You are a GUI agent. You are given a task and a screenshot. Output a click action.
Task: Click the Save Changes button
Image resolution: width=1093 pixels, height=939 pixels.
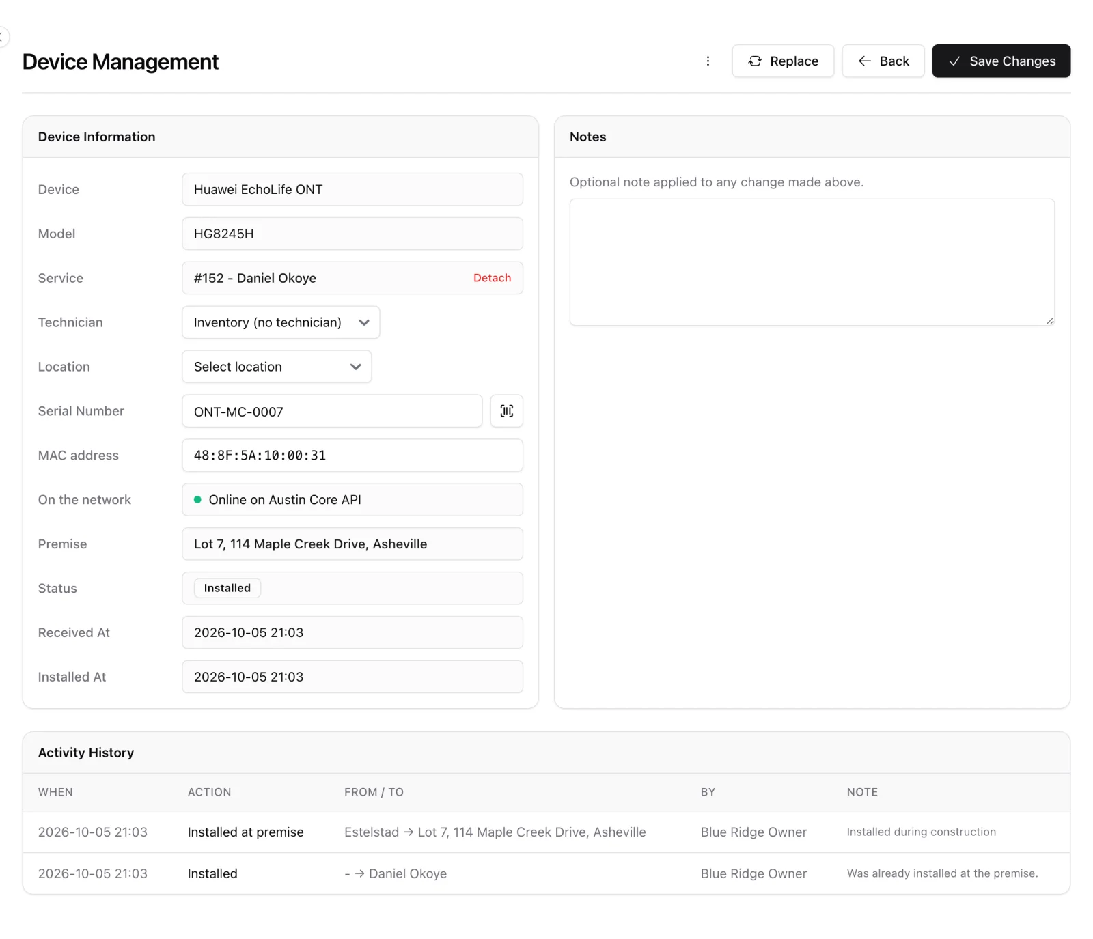coord(1001,61)
